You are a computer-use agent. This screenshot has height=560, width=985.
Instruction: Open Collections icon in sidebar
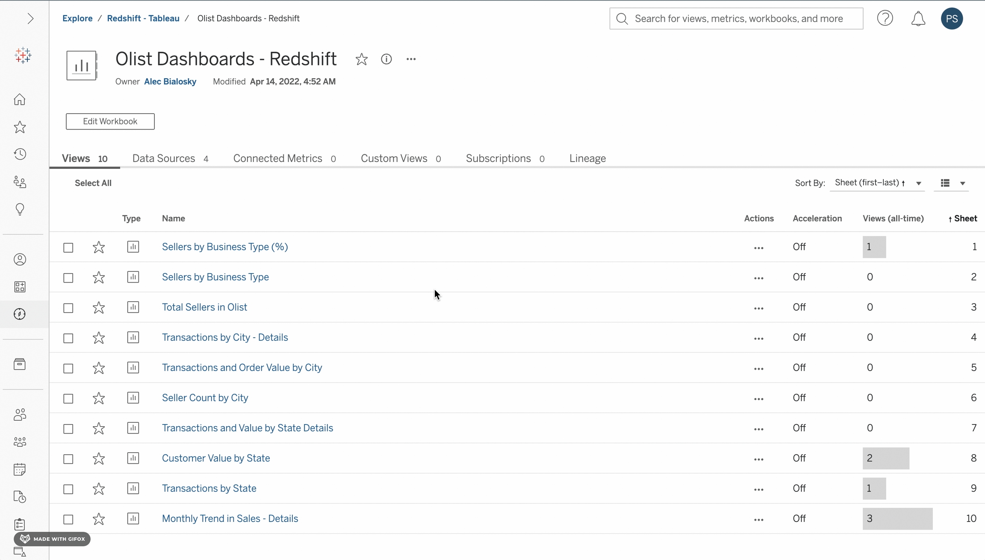click(x=20, y=287)
